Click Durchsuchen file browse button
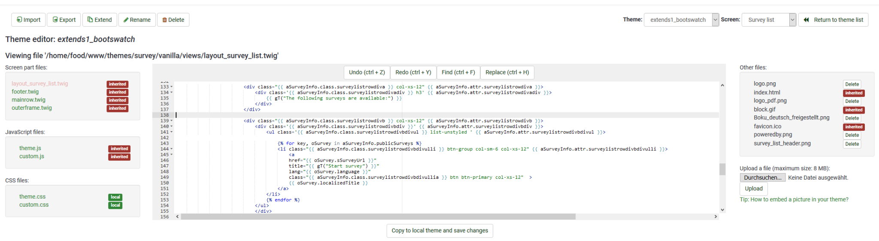Image resolution: width=879 pixels, height=241 pixels. click(762, 178)
